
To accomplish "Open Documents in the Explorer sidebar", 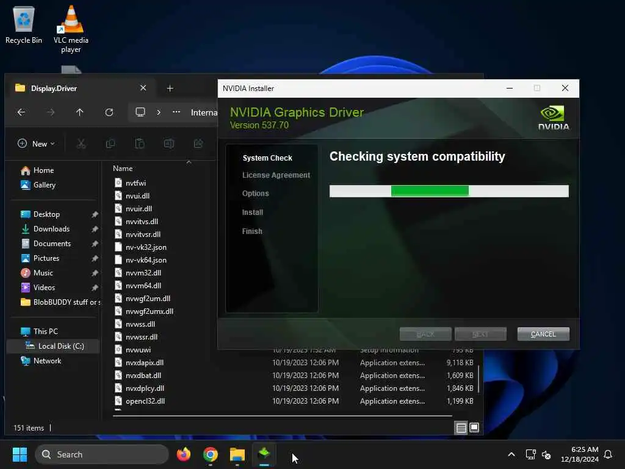I will [52, 244].
